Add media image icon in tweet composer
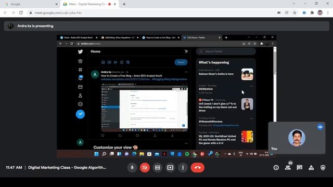The image size is (333, 187). click(103, 62)
